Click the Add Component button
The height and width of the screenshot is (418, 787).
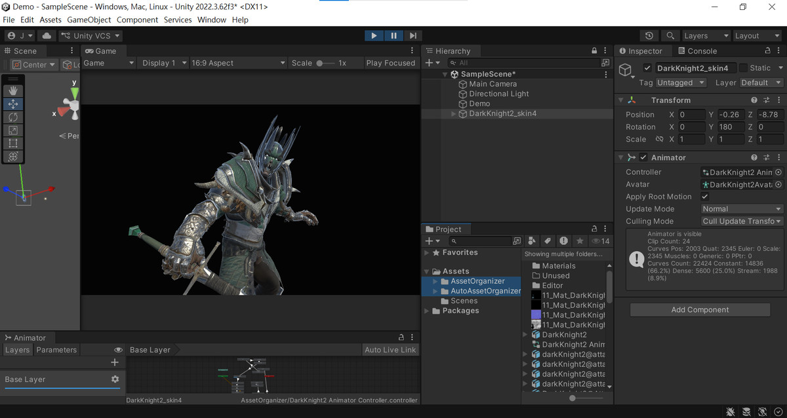700,310
